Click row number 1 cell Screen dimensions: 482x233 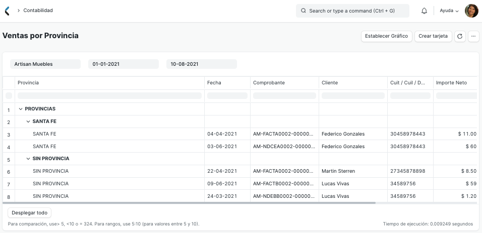(9, 110)
